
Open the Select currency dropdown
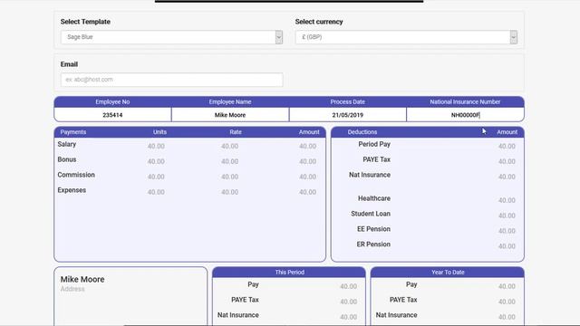click(406, 37)
